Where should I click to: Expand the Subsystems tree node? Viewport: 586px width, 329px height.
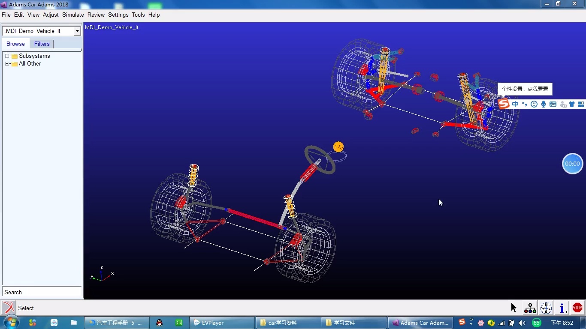7,56
